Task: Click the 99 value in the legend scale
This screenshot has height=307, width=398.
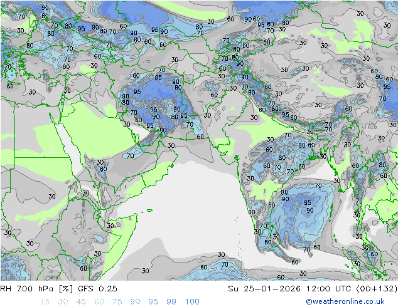Action: click(x=171, y=302)
